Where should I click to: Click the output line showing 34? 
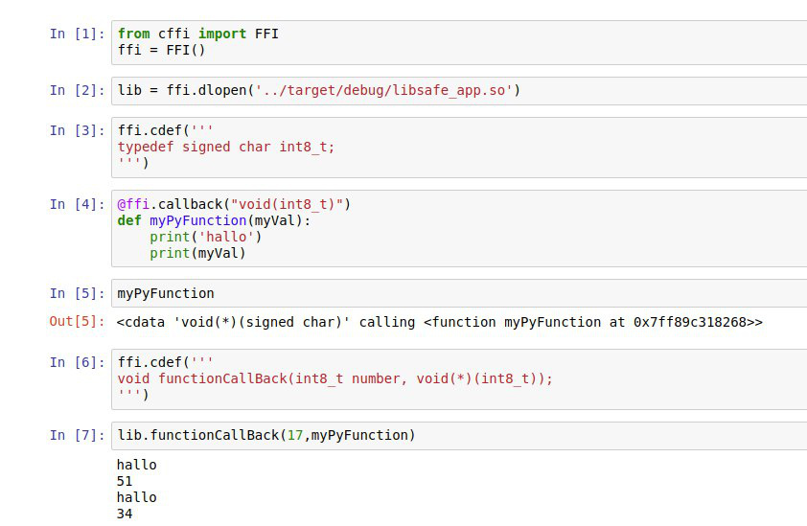click(126, 514)
